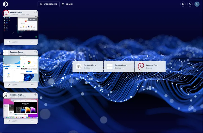Open the Ad user profile avatar
The height and width of the screenshot is (133, 203).
[197, 4]
